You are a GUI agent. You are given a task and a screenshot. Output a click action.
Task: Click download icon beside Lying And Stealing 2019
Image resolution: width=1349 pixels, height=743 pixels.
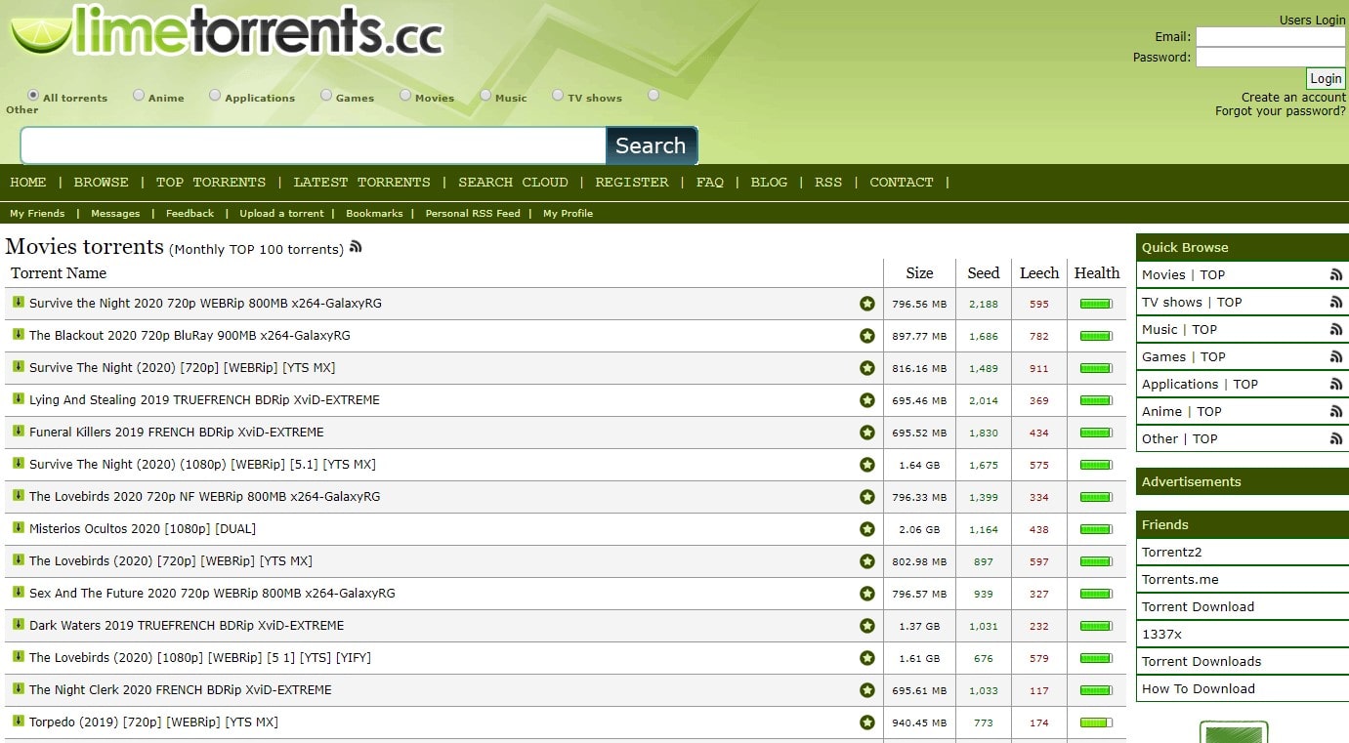click(x=19, y=398)
